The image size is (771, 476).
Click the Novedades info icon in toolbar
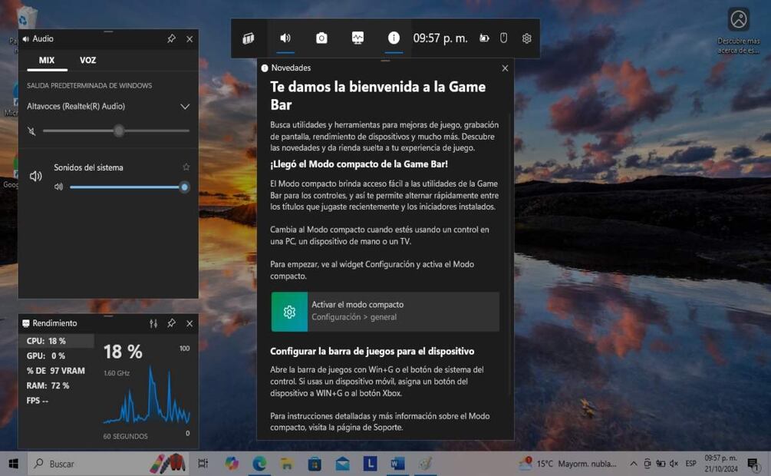point(394,38)
